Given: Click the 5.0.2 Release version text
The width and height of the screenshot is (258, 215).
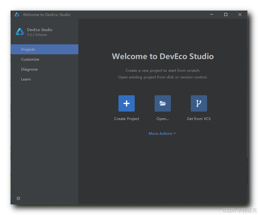Looking at the screenshot, I should [37, 35].
